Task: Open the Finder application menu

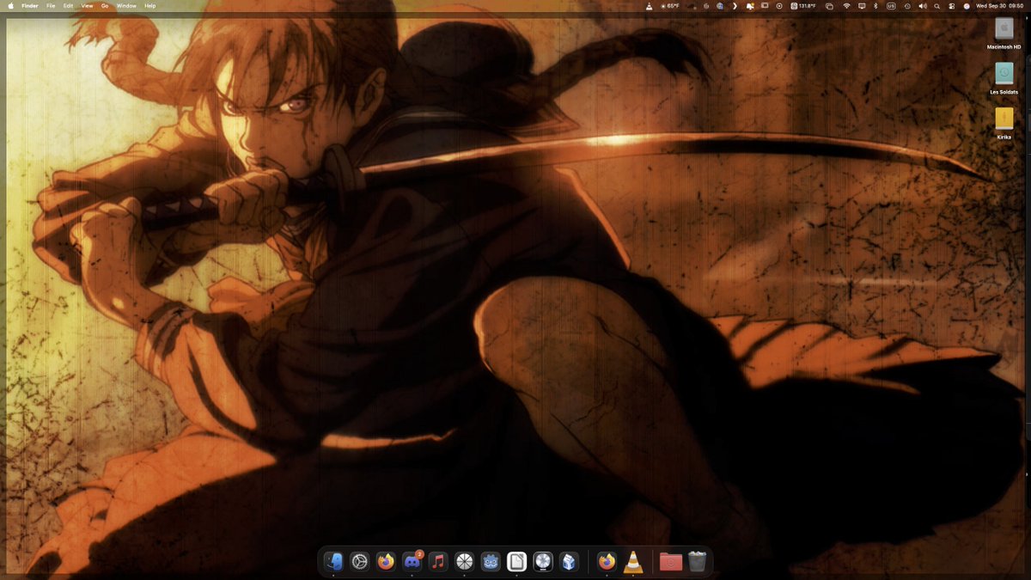Action: (x=30, y=6)
